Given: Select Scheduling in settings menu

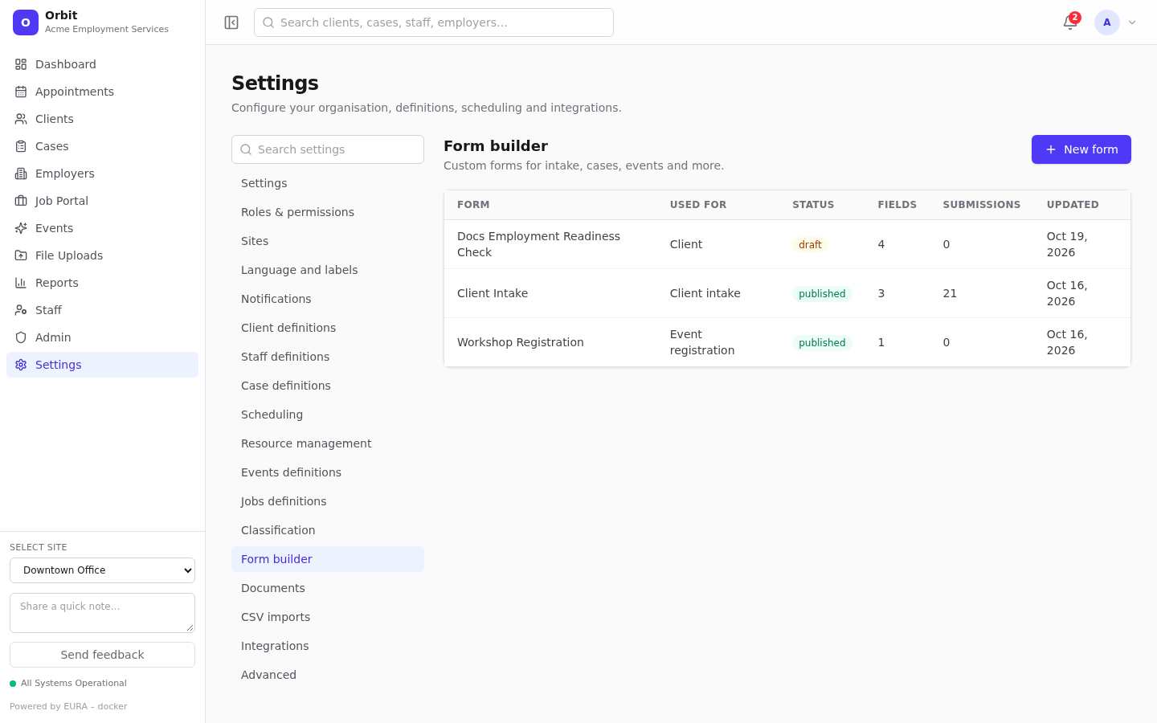Looking at the screenshot, I should (x=328, y=415).
